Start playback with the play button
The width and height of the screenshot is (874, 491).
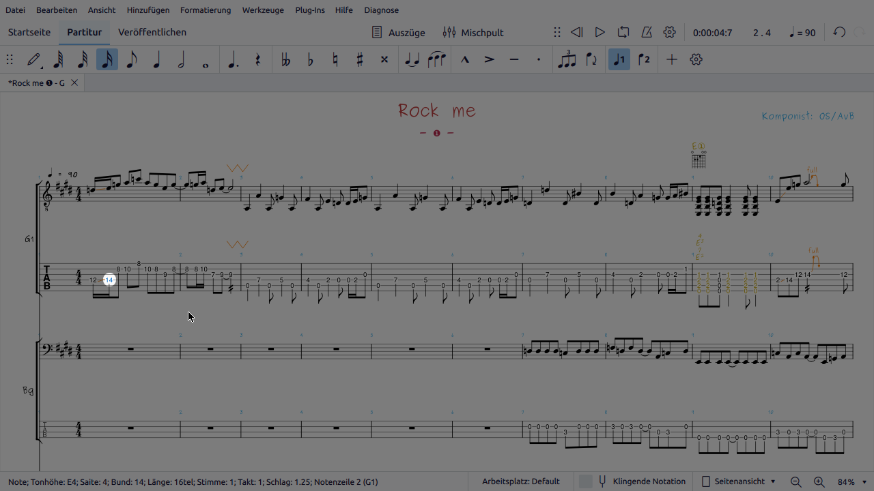click(x=600, y=32)
